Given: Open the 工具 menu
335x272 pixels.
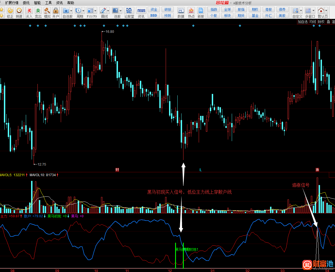Looking at the screenshot, I should (x=48, y=3).
